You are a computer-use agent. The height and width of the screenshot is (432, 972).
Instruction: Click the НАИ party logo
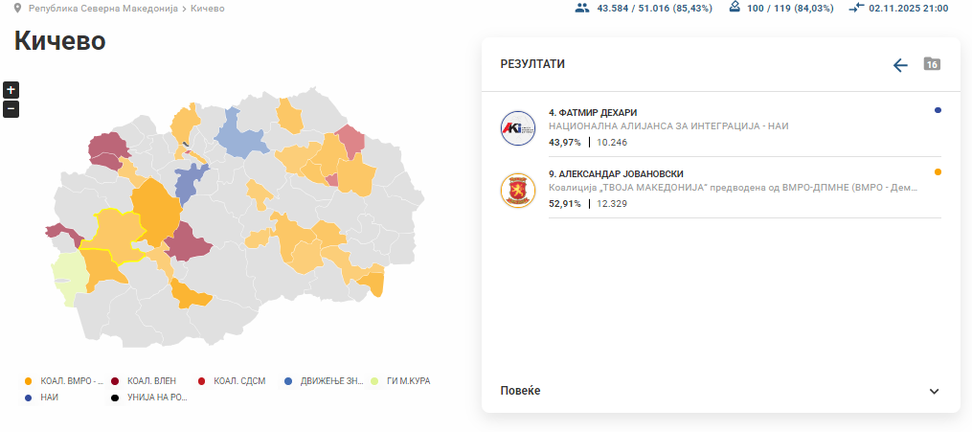518,128
